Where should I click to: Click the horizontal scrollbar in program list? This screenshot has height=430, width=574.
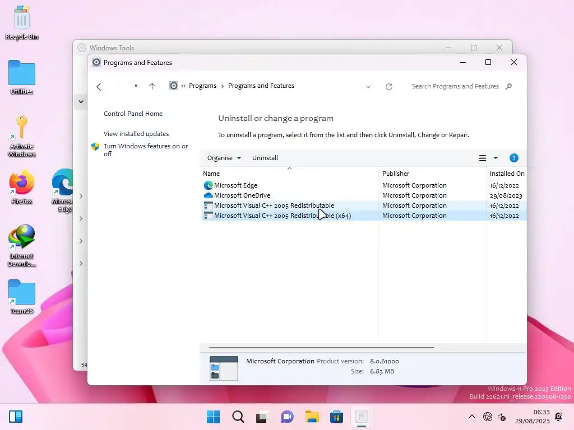coord(321,347)
